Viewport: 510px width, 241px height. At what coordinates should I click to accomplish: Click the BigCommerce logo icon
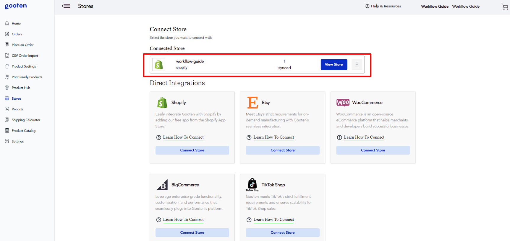pos(162,185)
